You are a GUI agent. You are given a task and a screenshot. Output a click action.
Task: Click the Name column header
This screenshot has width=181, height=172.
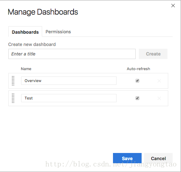click(26, 69)
